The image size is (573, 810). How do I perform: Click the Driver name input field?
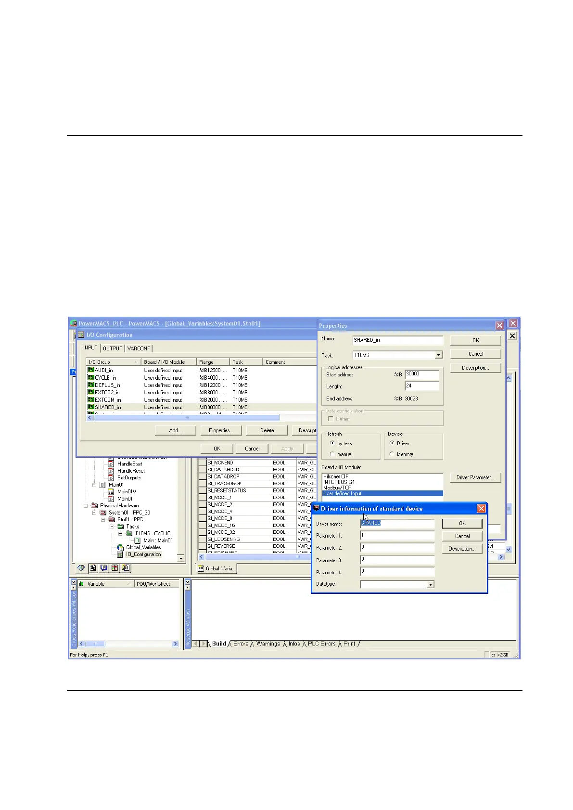click(x=397, y=523)
